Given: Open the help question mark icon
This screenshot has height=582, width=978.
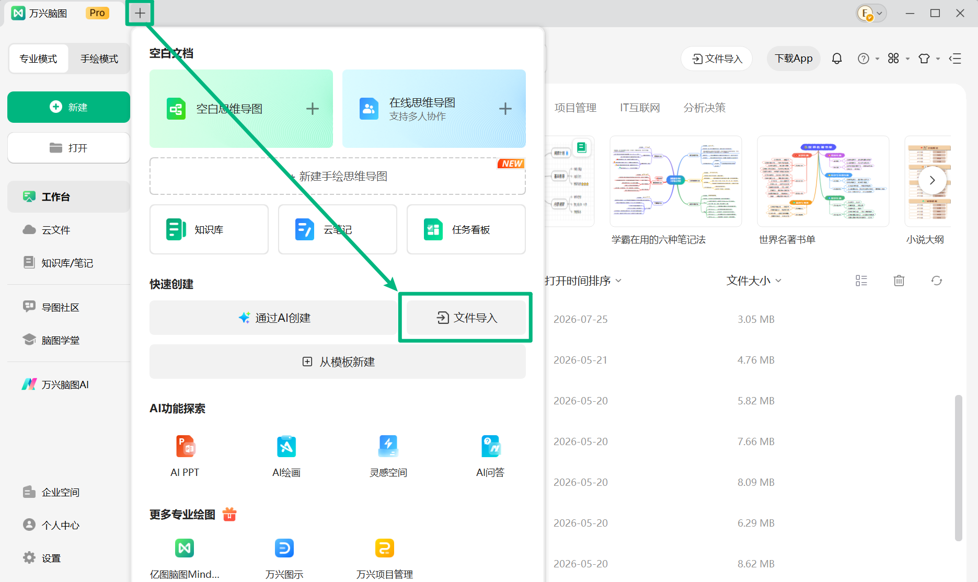Looking at the screenshot, I should click(864, 59).
